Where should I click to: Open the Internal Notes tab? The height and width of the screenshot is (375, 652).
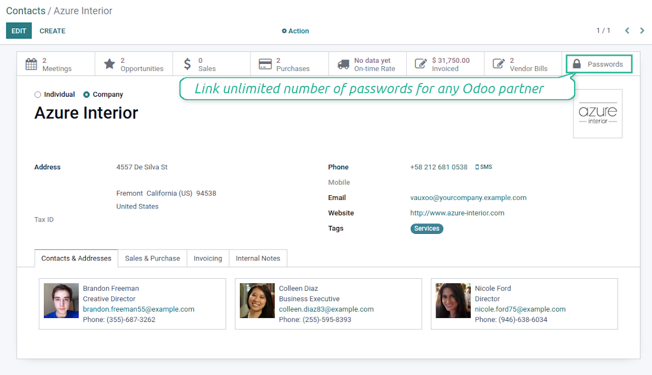tap(258, 258)
